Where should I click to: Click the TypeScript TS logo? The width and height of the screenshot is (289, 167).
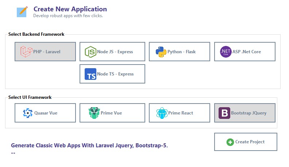click(90, 74)
